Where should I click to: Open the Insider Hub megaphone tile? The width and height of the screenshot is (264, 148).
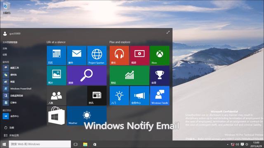click(139, 96)
